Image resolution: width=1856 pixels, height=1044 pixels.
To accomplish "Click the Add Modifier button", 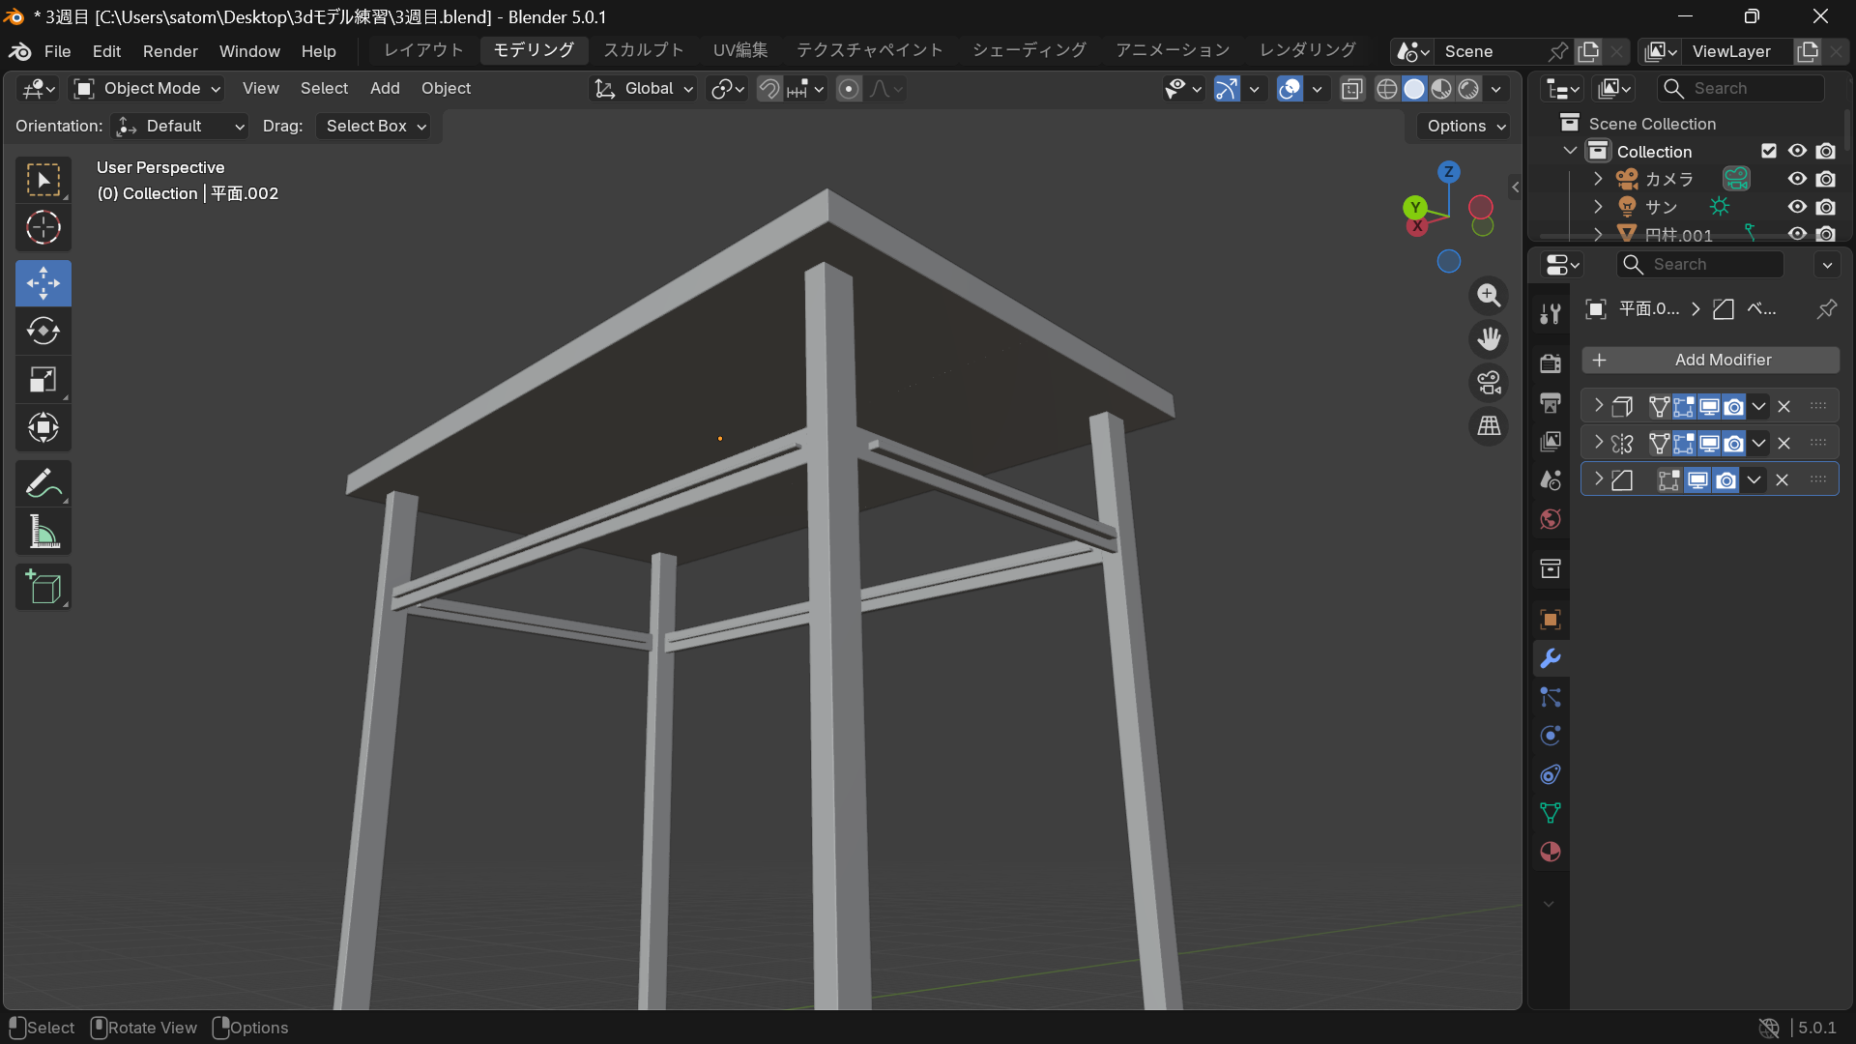I will click(1710, 360).
